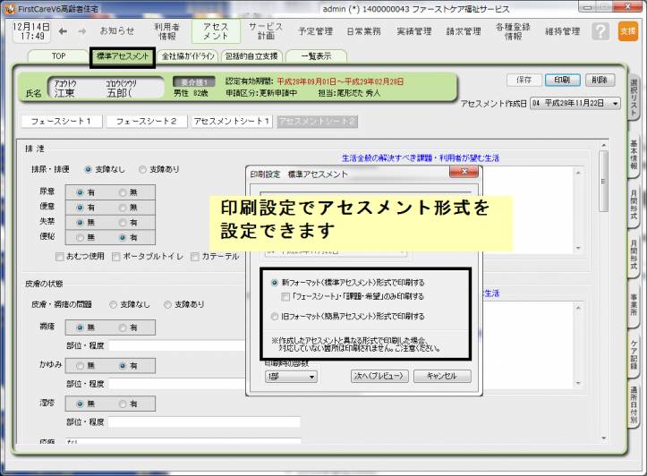Image resolution: width=647 pixels, height=476 pixels.
Task: Click the forward arrow navigation icon
Action: tap(81, 31)
